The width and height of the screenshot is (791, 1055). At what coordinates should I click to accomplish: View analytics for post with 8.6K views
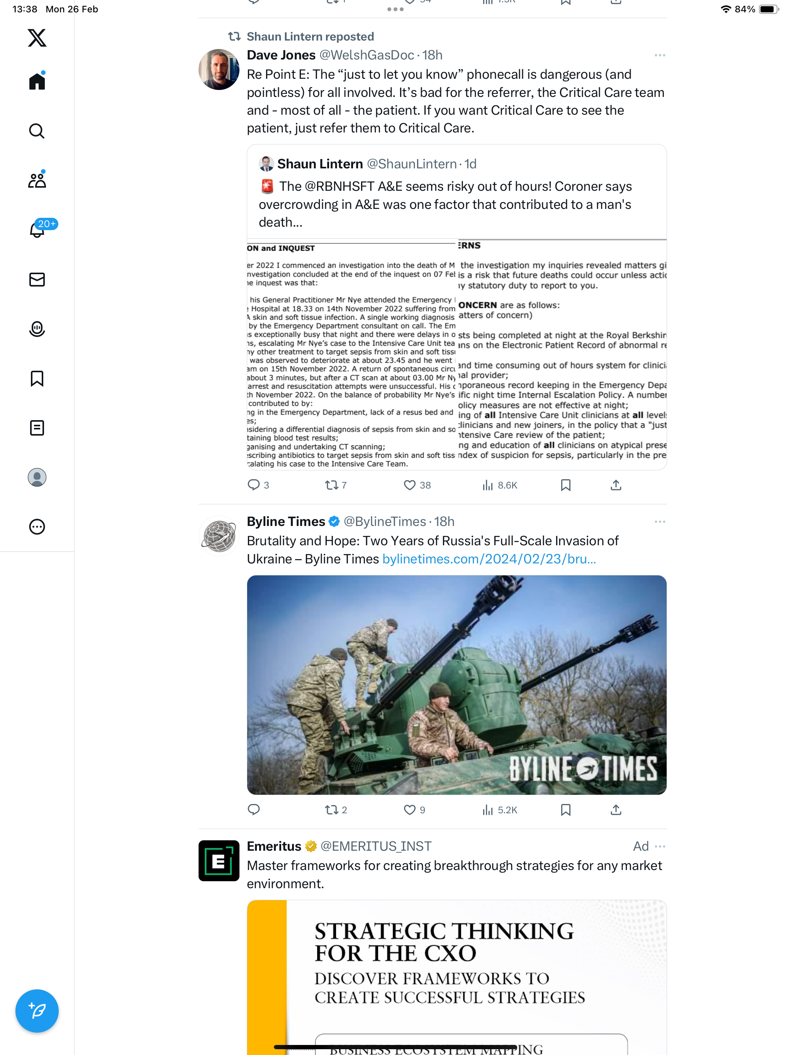(x=499, y=485)
